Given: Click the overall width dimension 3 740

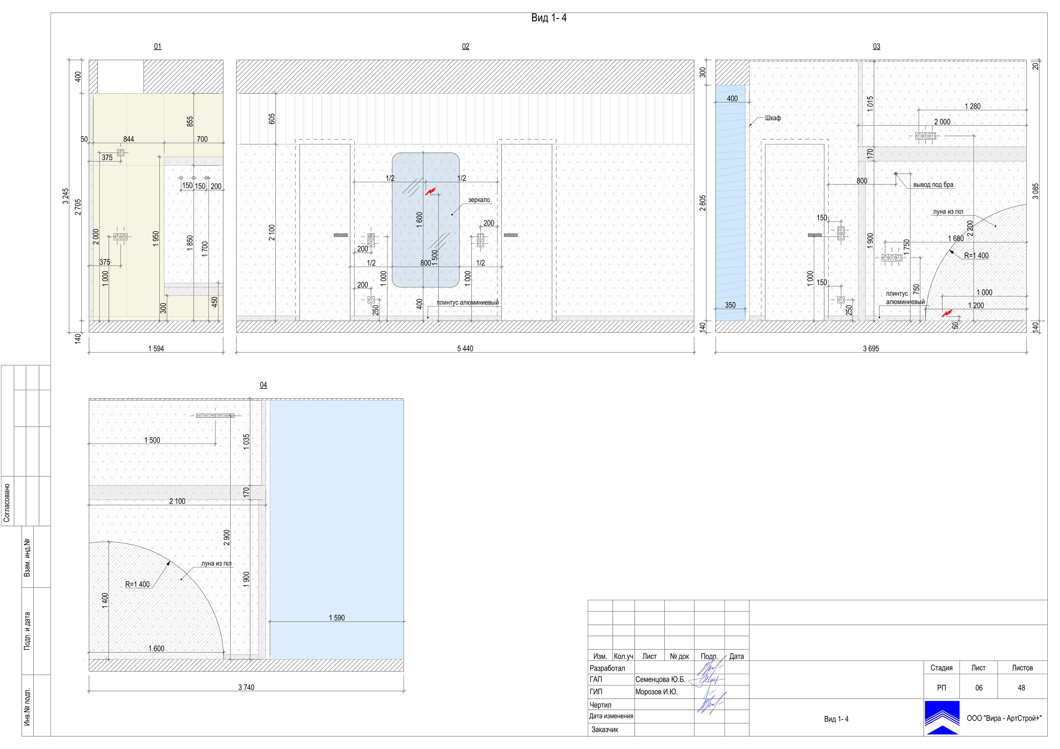Looking at the screenshot, I should coord(246,688).
